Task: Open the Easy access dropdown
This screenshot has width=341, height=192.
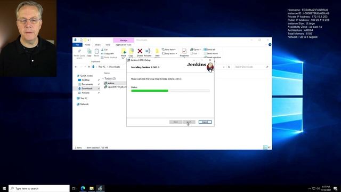Action: coord(169,53)
